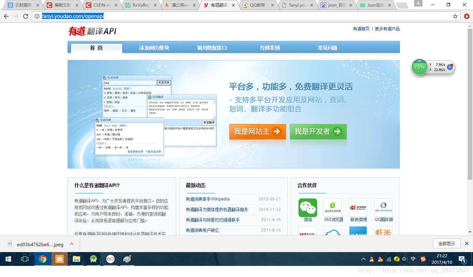This screenshot has width=473, height=277.
Task: Open the 更多有道产品 link
Action: 387,29
